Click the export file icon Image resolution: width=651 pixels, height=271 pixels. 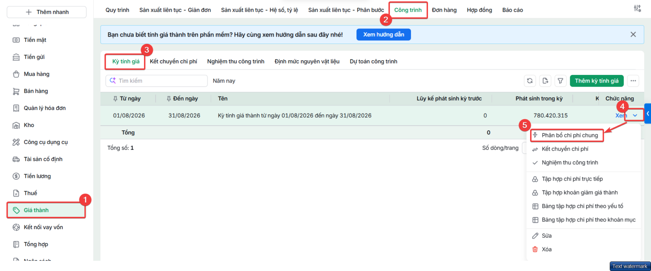545,81
